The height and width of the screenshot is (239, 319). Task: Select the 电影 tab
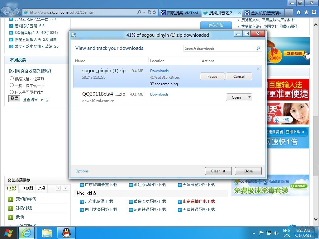(x=12, y=188)
